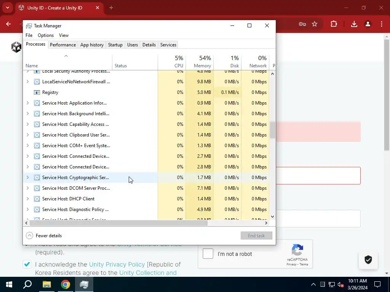Sort processes by Memory column

200,62
